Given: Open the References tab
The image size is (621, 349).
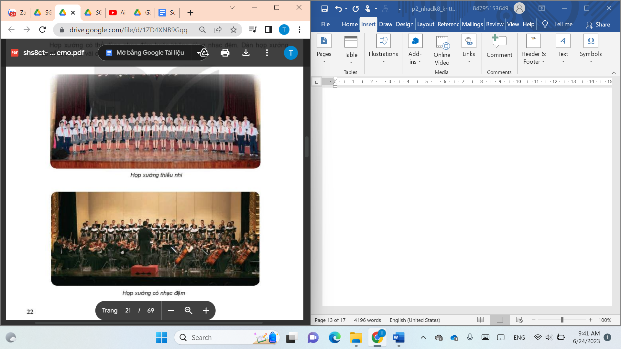Looking at the screenshot, I should click(448, 24).
